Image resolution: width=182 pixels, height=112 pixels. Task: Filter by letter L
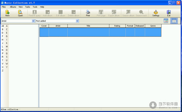(x=2, y=46)
